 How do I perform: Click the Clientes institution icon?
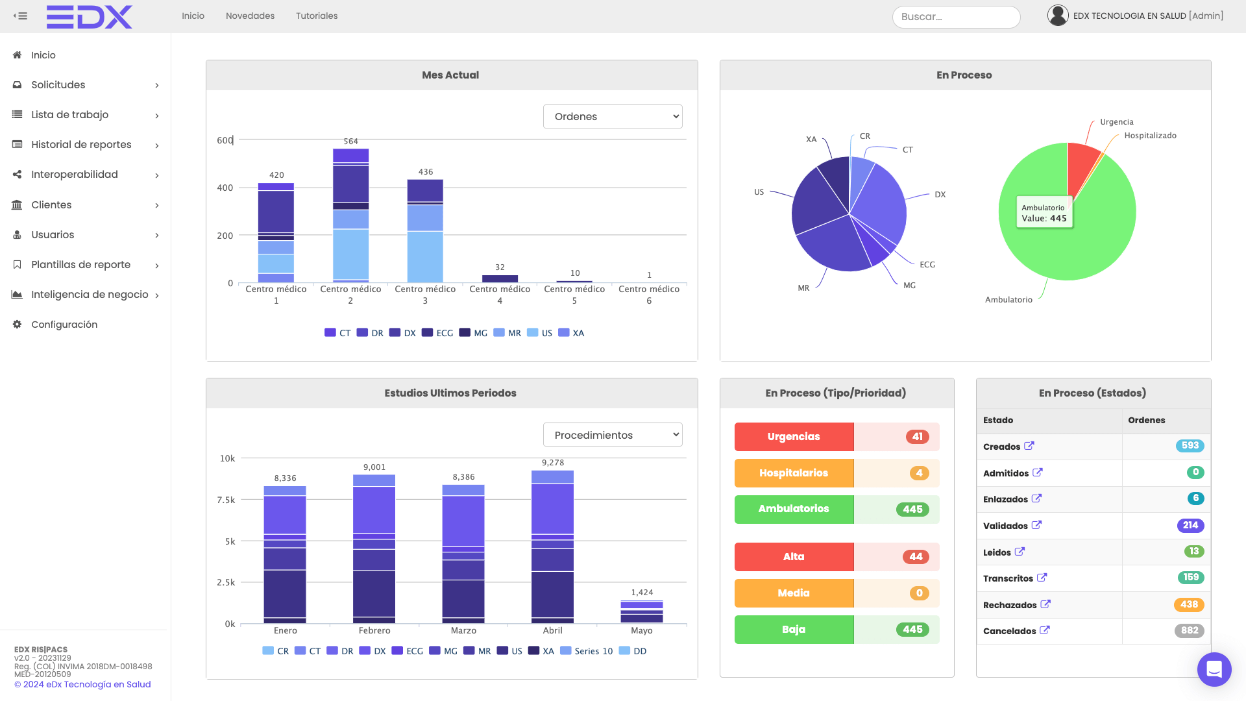[x=18, y=205]
